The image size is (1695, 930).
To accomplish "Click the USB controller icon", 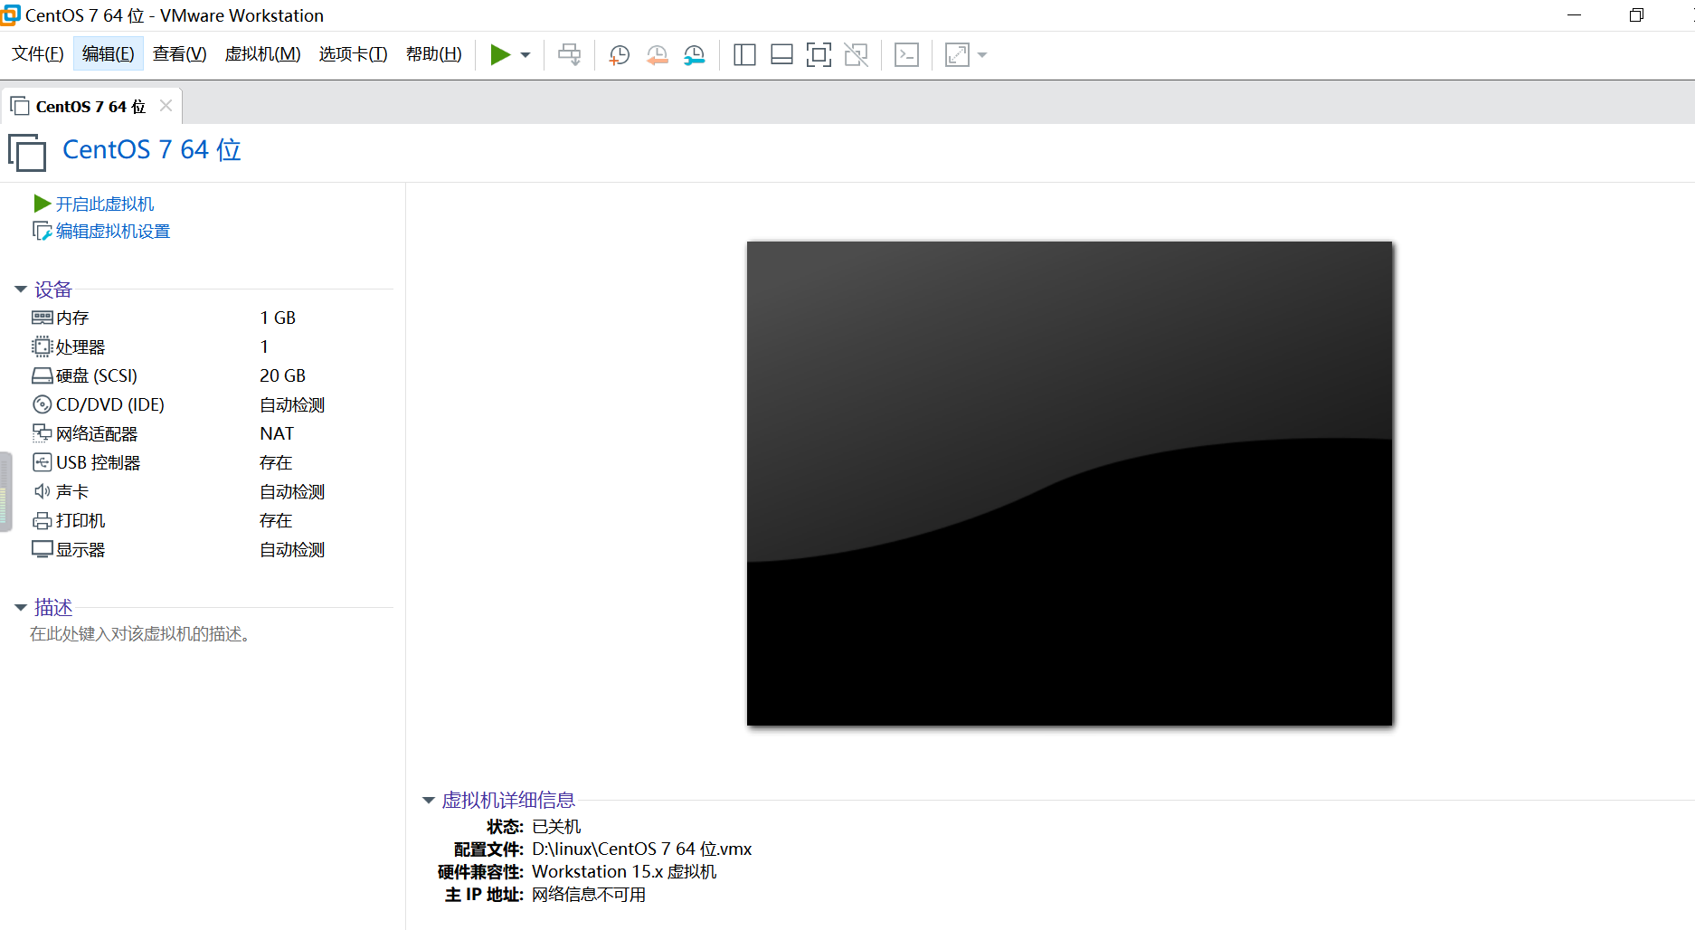I will point(43,462).
